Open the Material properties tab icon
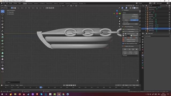 142,68
